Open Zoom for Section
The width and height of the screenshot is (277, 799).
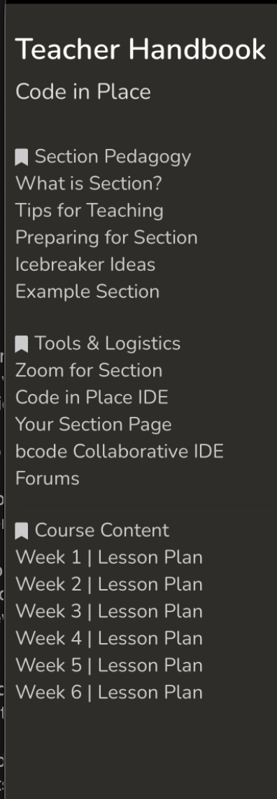click(89, 370)
